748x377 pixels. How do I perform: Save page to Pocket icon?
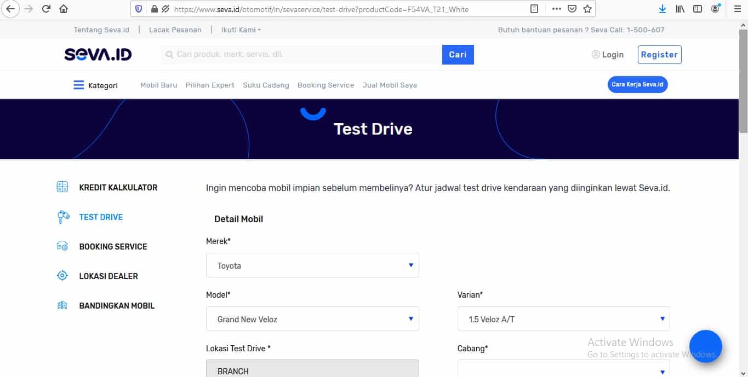[x=572, y=9]
